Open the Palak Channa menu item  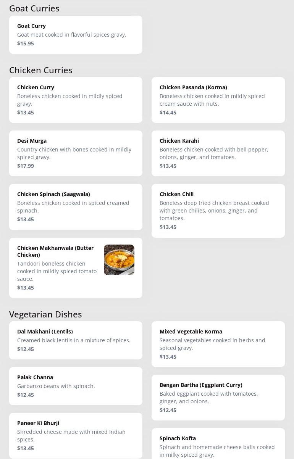76,386
